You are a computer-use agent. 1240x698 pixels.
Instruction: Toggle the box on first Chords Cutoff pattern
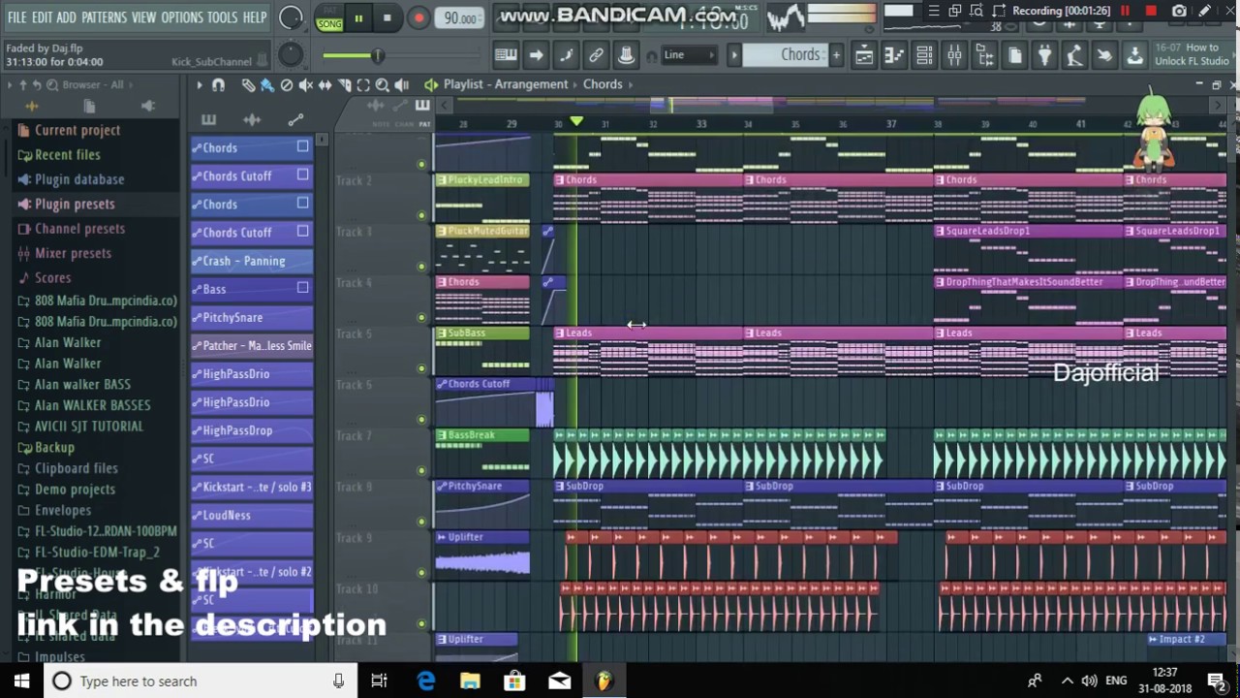303,175
